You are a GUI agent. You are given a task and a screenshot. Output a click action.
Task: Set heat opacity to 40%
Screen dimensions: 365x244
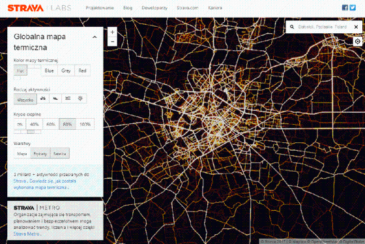(x=34, y=124)
